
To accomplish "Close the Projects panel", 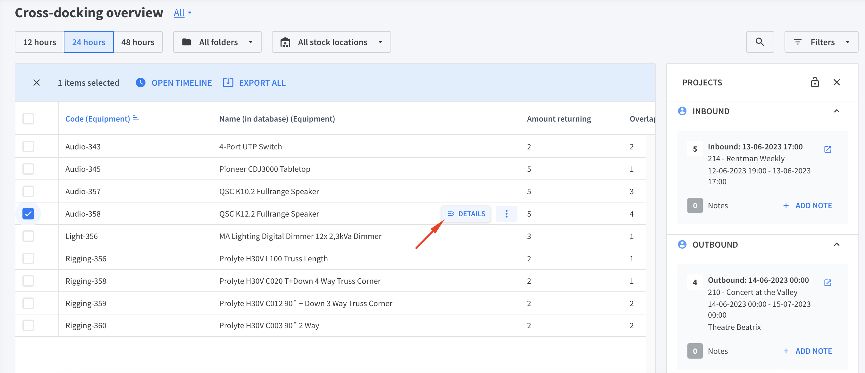I will pyautogui.click(x=836, y=82).
